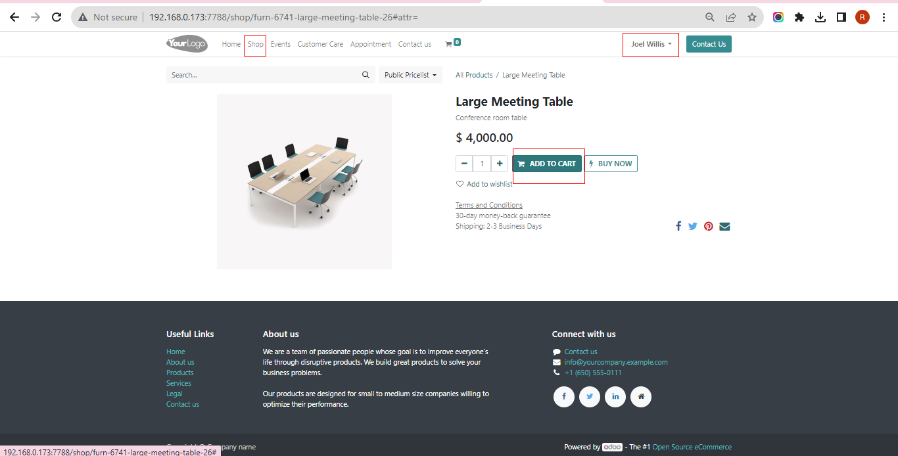Focus the product search field

coord(263,75)
